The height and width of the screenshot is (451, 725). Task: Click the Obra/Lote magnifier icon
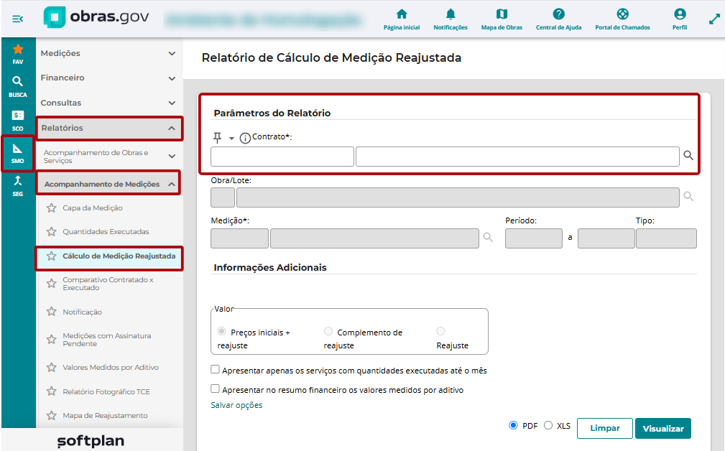click(x=688, y=196)
